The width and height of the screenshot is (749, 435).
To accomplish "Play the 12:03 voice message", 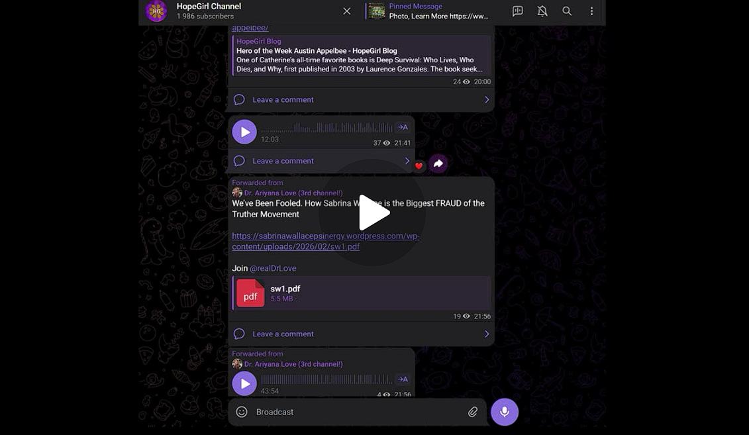I will click(x=244, y=132).
